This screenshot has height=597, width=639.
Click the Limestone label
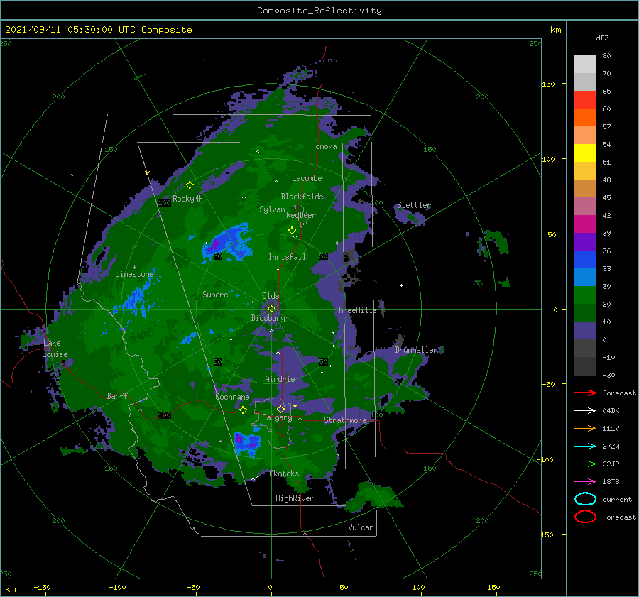coord(134,274)
